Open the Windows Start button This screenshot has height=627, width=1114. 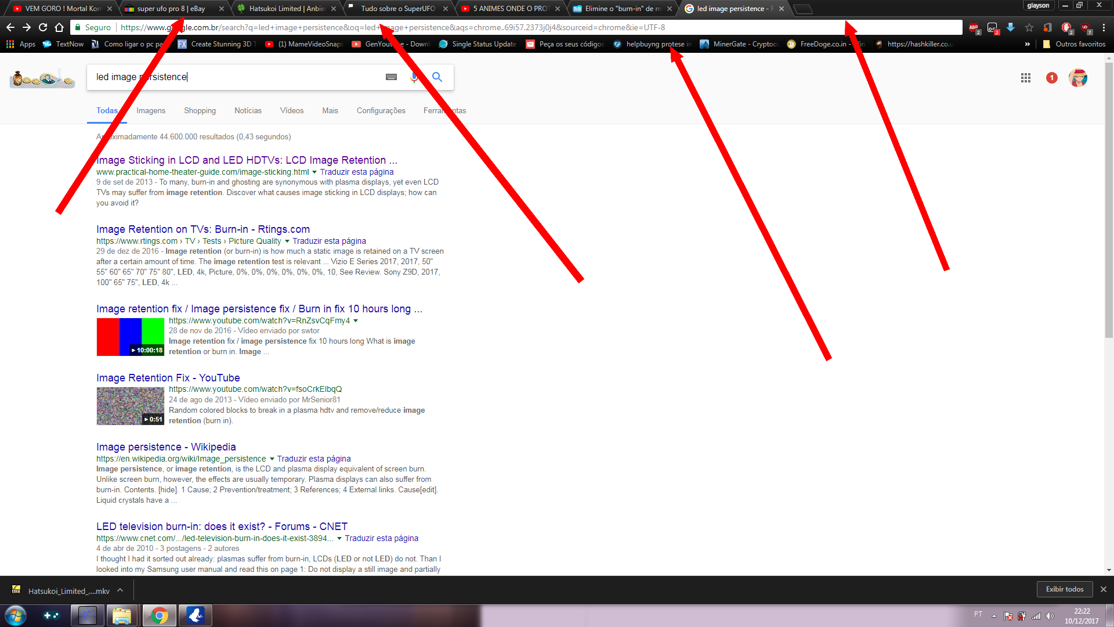[15, 615]
